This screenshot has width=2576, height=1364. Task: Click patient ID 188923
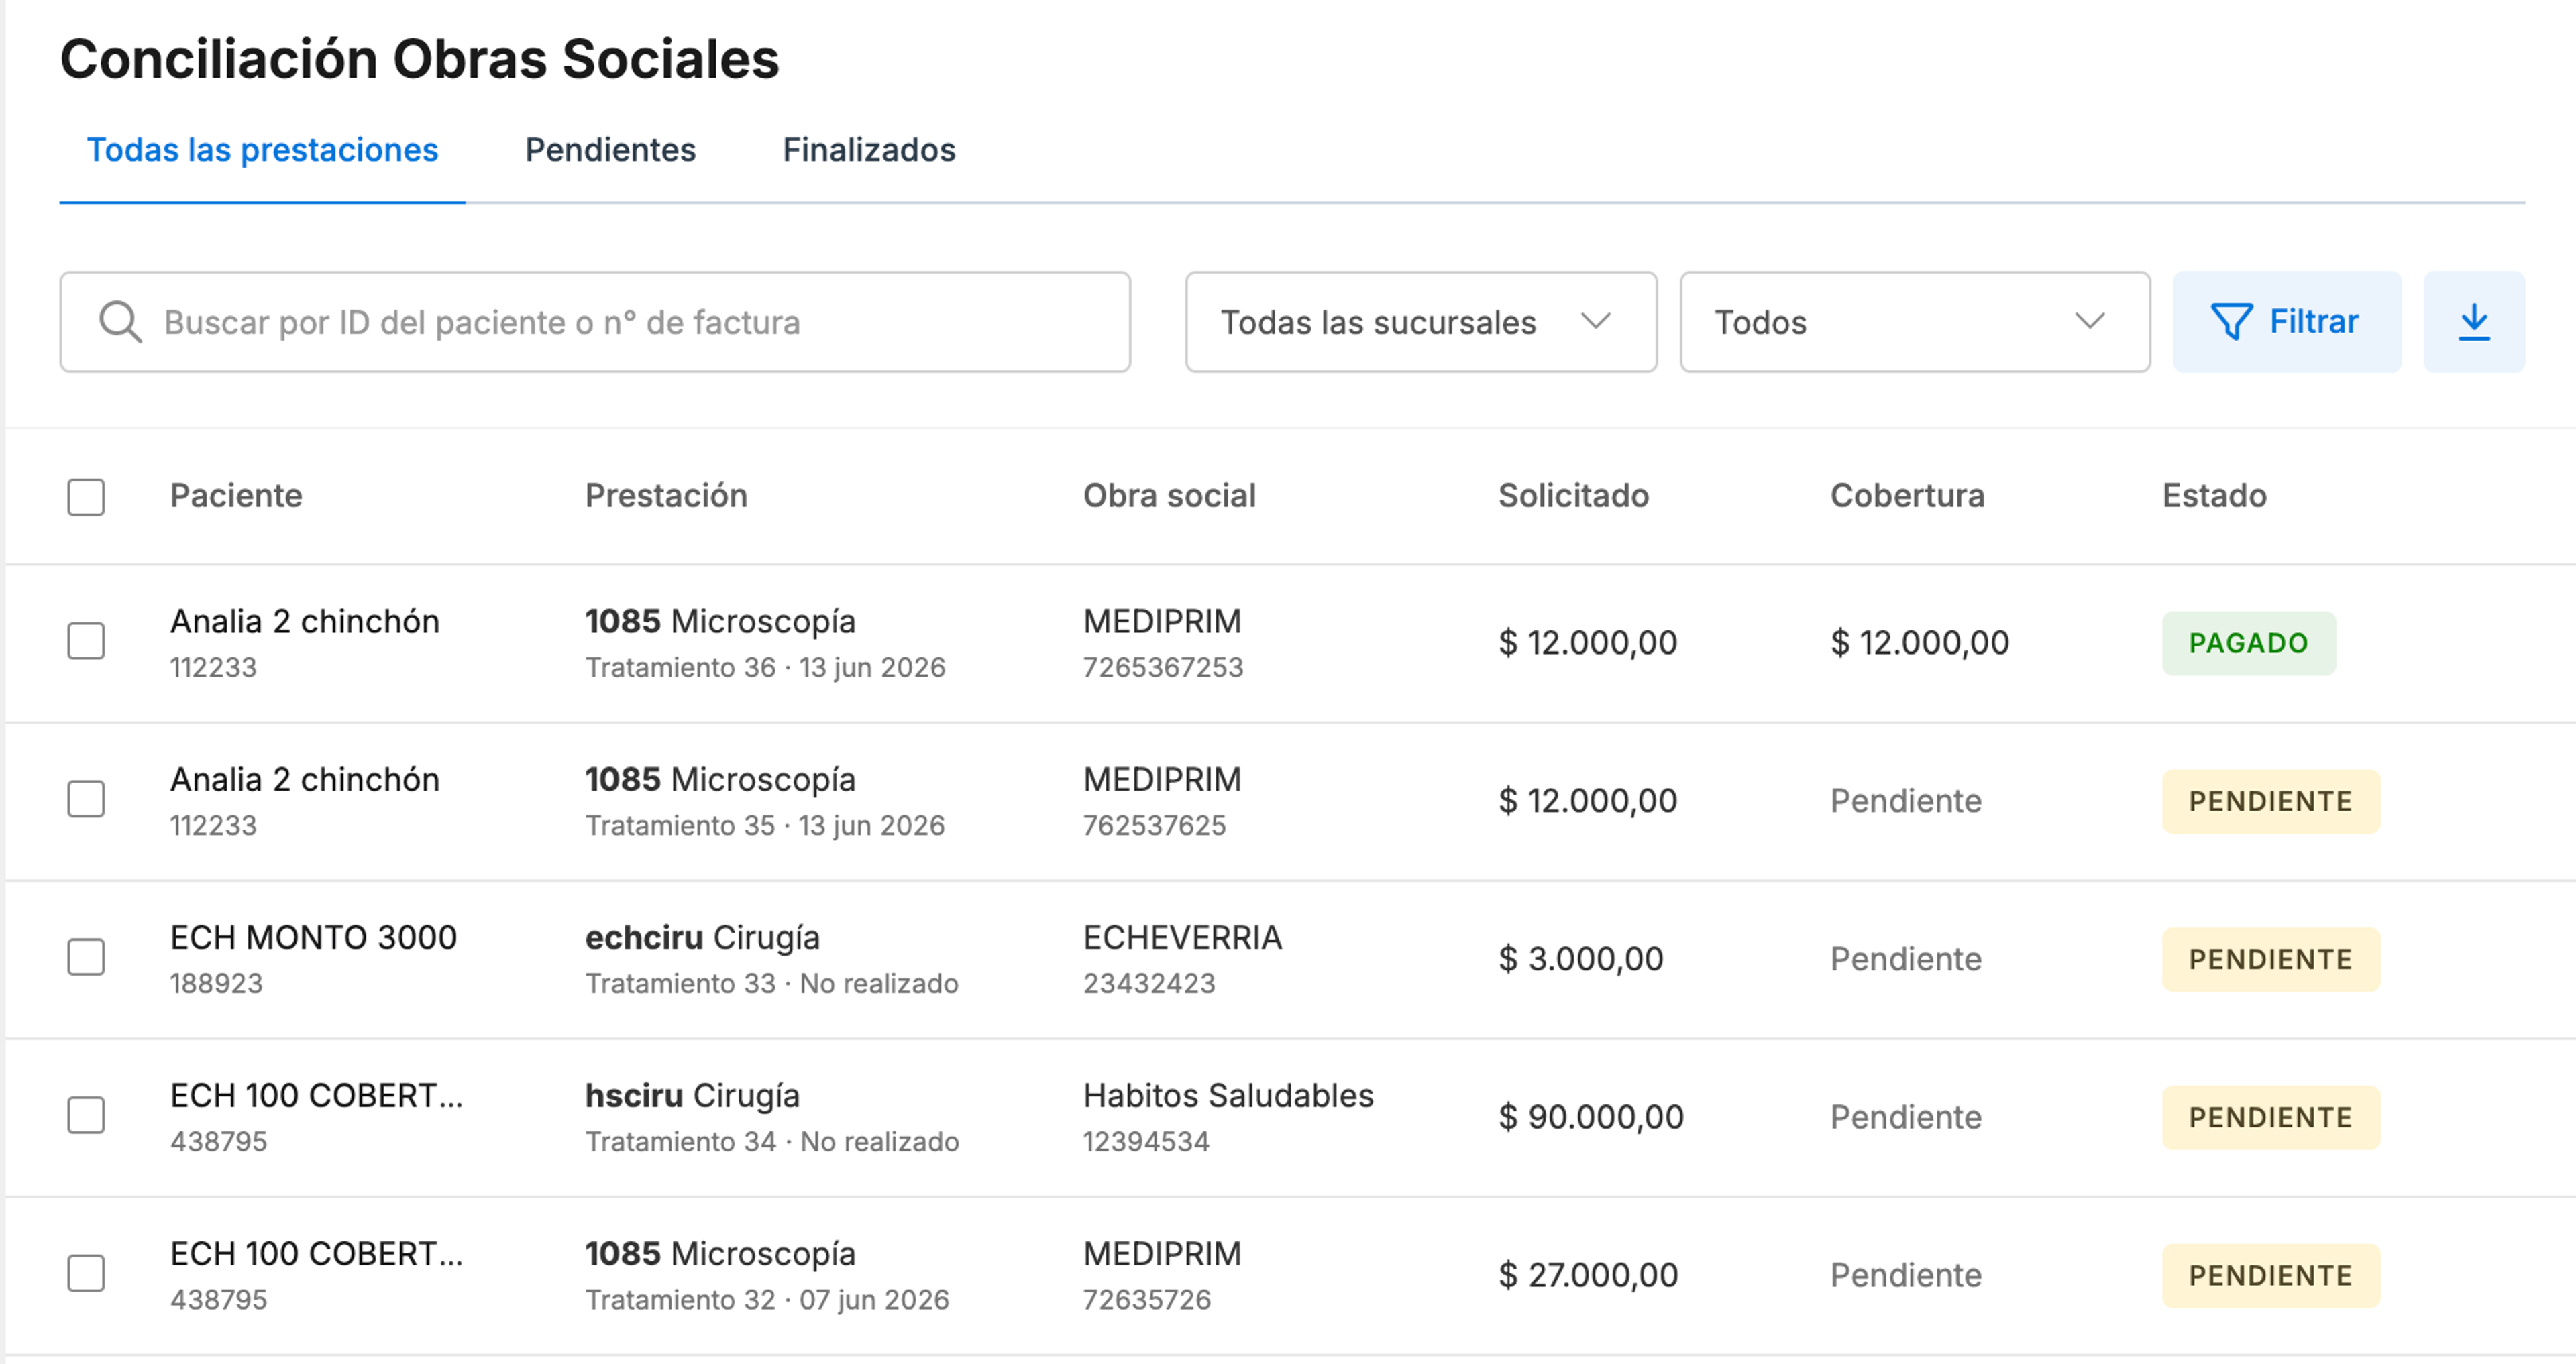216,983
